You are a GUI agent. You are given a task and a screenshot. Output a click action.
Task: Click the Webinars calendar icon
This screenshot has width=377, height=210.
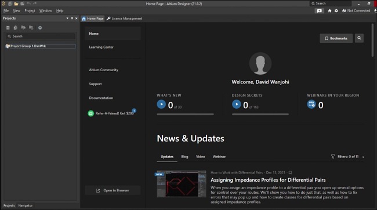(x=311, y=104)
